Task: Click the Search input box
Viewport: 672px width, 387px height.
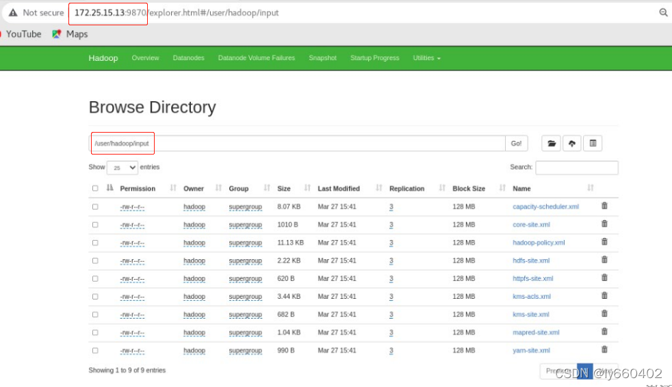Action: click(576, 168)
